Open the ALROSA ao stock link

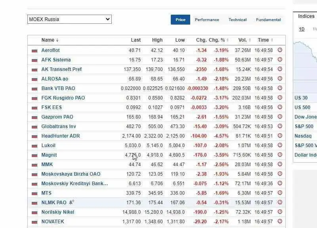(x=55, y=79)
